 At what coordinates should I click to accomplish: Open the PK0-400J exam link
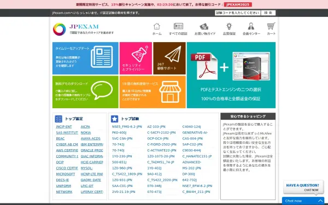119,133
